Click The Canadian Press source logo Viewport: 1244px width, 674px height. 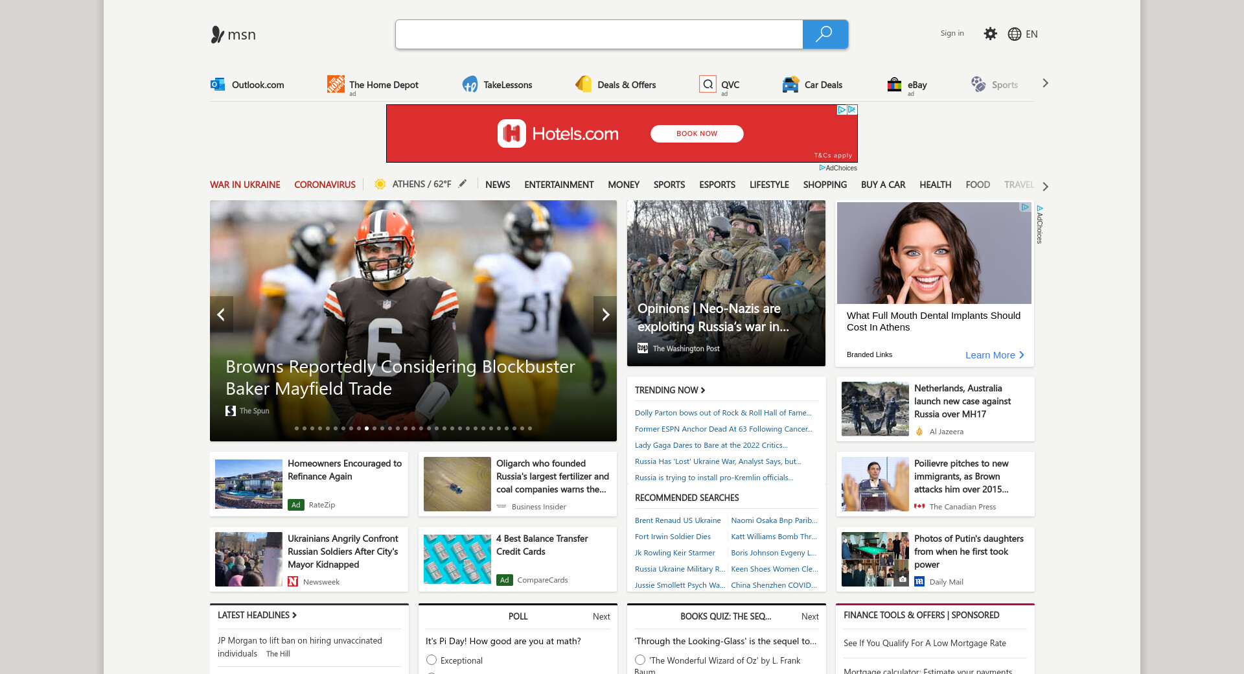coord(919,506)
